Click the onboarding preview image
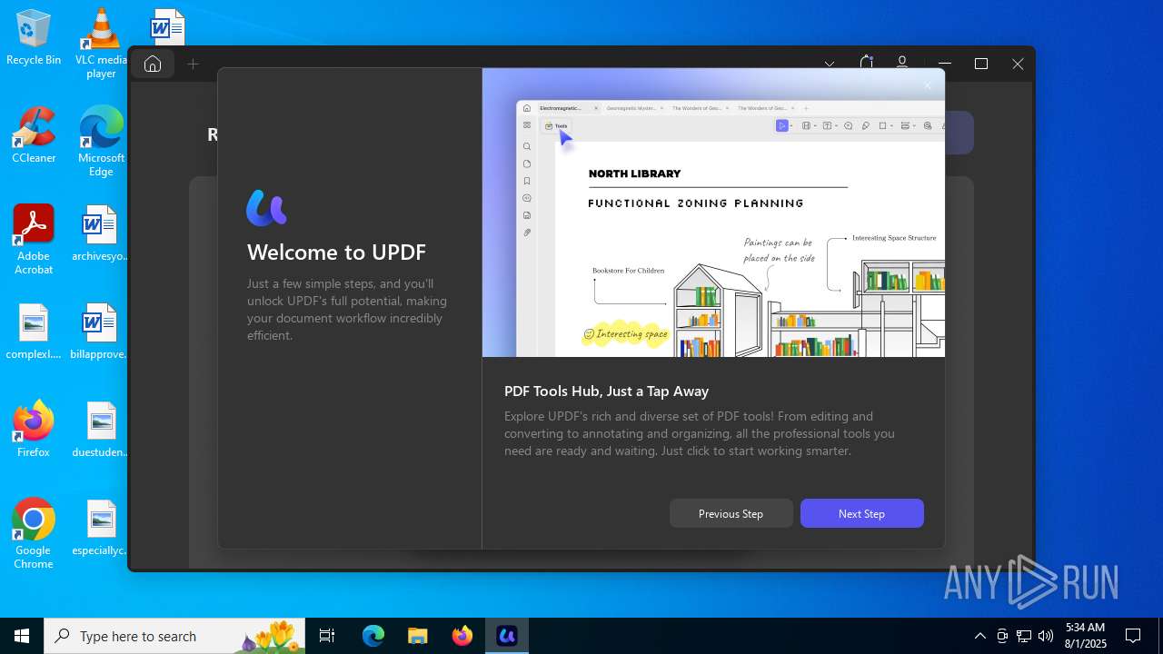Screen dimensions: 1163x654 pyautogui.click(x=713, y=213)
